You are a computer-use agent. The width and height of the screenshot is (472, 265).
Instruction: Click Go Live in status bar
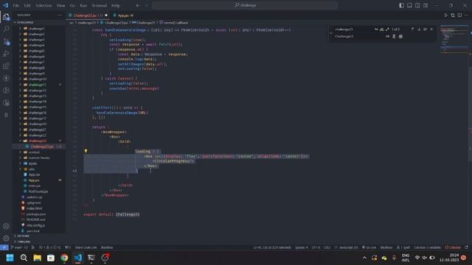click(x=369, y=247)
